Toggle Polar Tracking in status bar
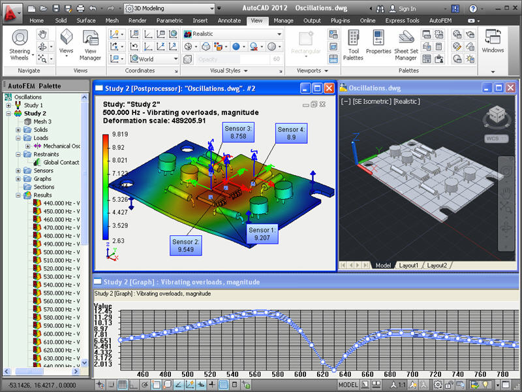Viewport: 522px width, 392px height. [x=145, y=385]
